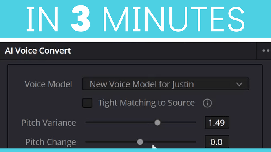
Task: Enable the Tight Matching to Source checkbox
Action: (87, 103)
